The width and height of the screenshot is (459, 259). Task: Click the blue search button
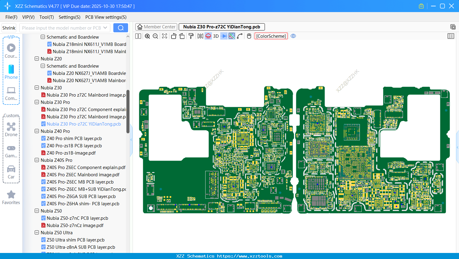(121, 28)
